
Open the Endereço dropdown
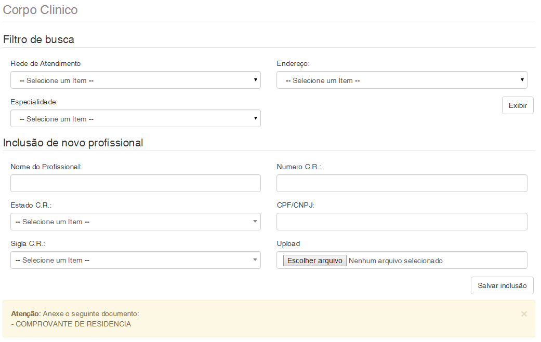[x=401, y=80]
